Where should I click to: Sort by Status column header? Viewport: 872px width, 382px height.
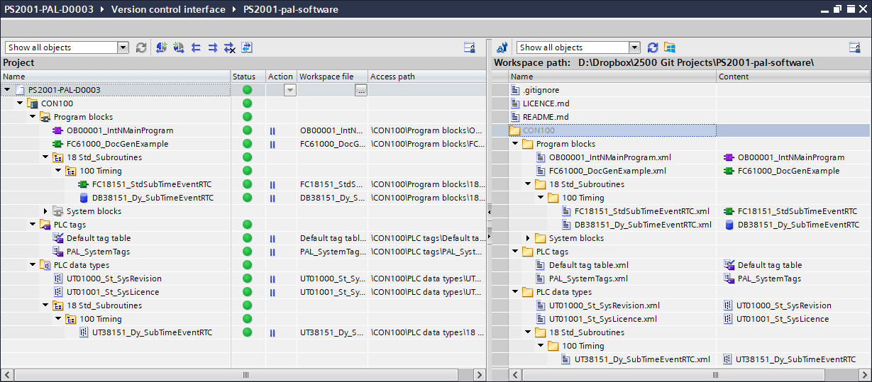point(248,77)
